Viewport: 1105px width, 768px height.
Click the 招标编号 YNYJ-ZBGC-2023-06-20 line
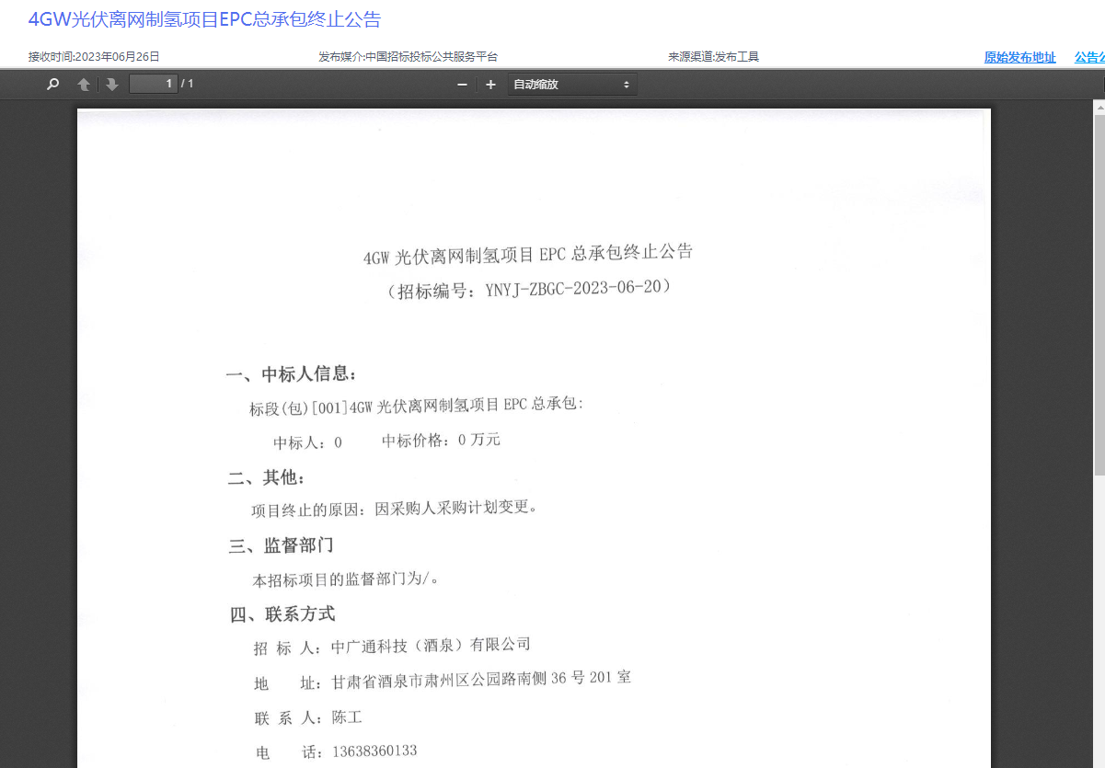coord(529,289)
